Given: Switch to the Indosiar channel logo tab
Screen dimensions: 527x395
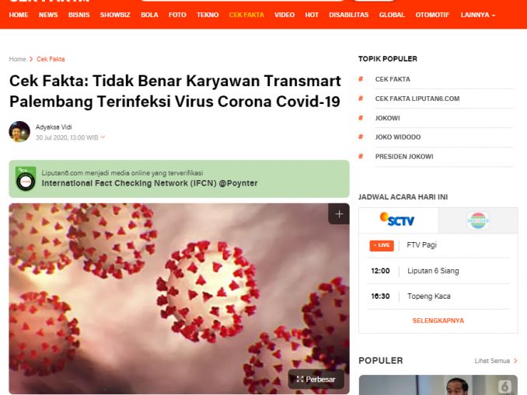Looking at the screenshot, I should tap(478, 220).
